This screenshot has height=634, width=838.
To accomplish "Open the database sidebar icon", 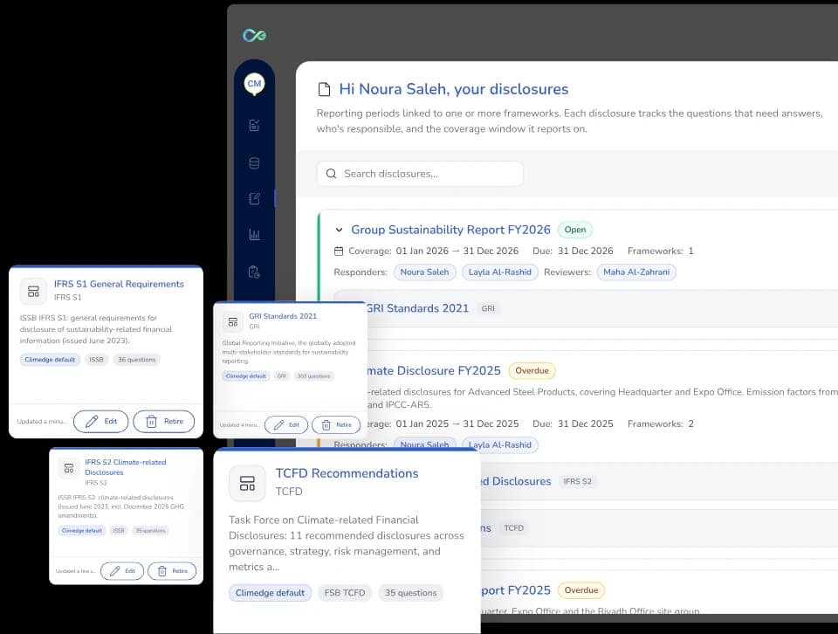I will coord(254,163).
